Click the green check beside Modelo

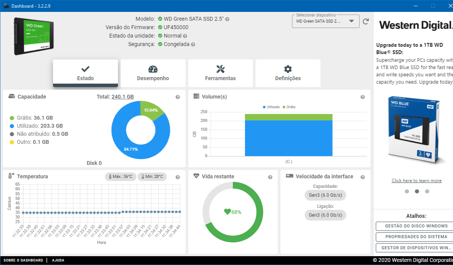160,19
